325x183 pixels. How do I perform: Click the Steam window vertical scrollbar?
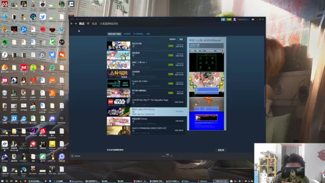pos(265,96)
